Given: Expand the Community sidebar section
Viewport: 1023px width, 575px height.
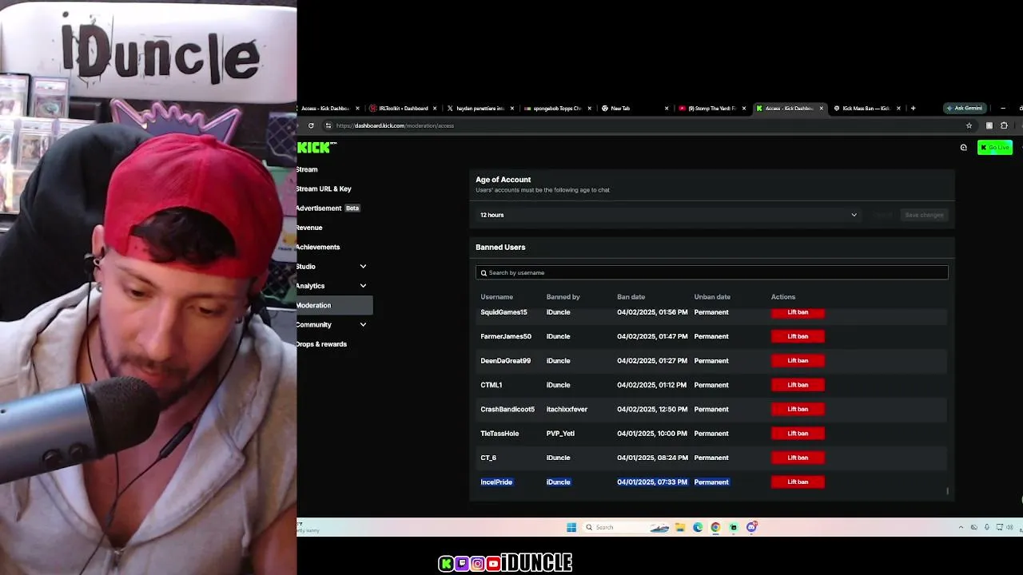Looking at the screenshot, I should click(x=363, y=325).
